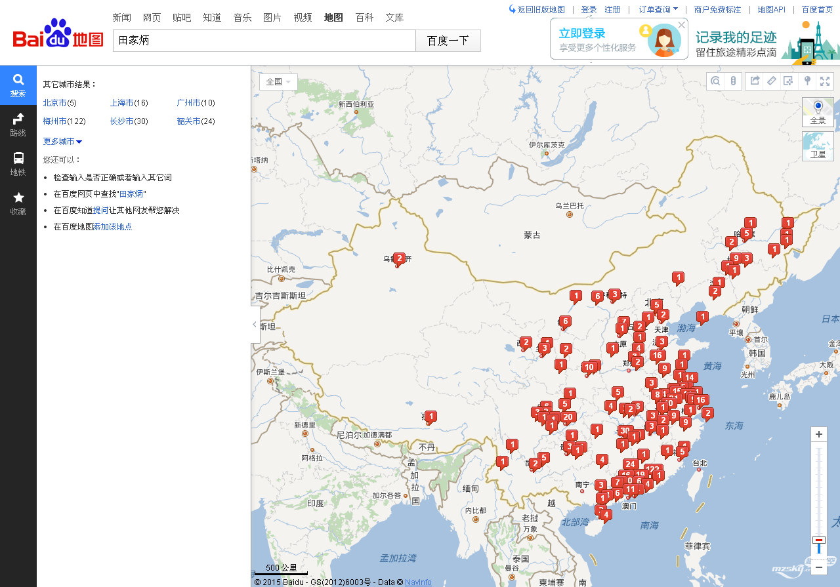Select the ruler distance measuring tool
840x587 pixels.
(772, 81)
